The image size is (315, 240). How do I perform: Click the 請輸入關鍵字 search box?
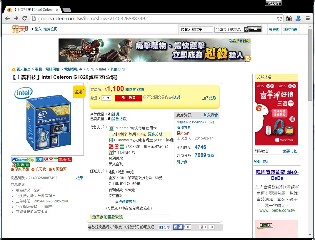point(196,29)
